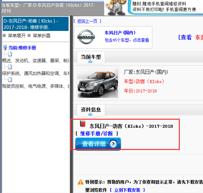
Task: Click the 特别提示 notice text
Action: tap(144, 182)
